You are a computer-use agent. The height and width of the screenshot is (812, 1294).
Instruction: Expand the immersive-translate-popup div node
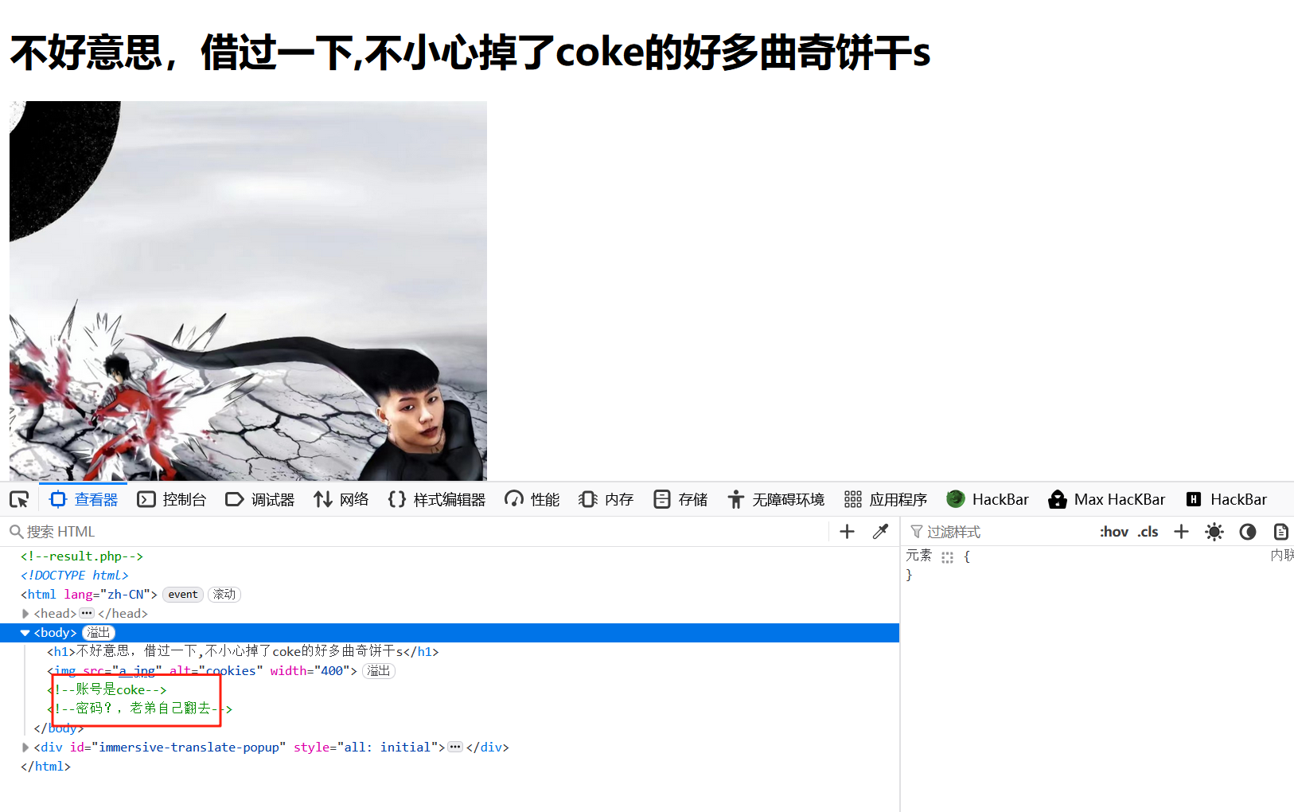click(x=25, y=747)
